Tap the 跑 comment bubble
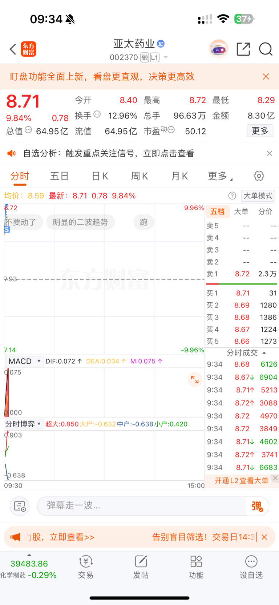Viewport: 279px width, 605px height. [143, 222]
